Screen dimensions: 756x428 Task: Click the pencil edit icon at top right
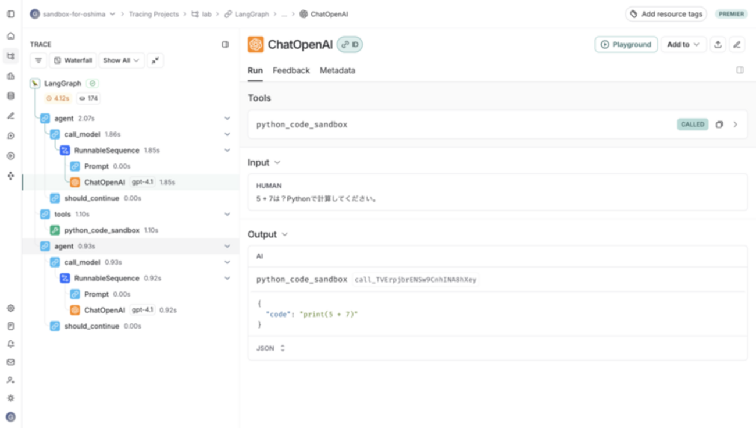click(x=737, y=45)
